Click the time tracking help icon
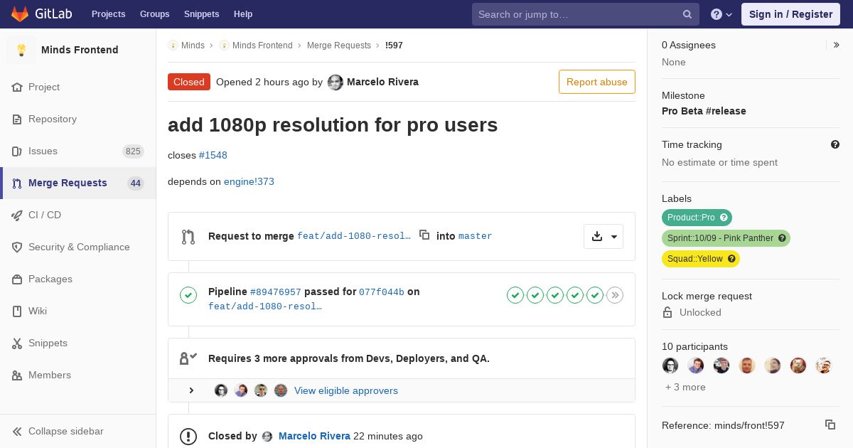The image size is (853, 448). (x=835, y=144)
